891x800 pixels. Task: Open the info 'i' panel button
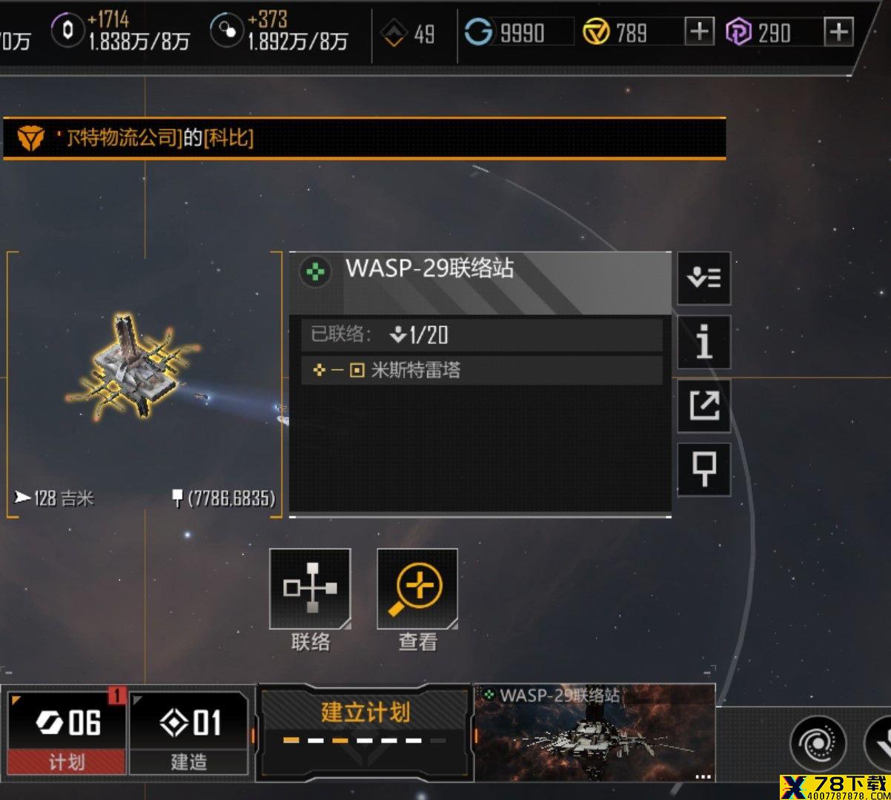pyautogui.click(x=703, y=342)
